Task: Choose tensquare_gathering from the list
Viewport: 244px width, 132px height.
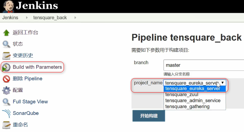Action: (x=195, y=107)
